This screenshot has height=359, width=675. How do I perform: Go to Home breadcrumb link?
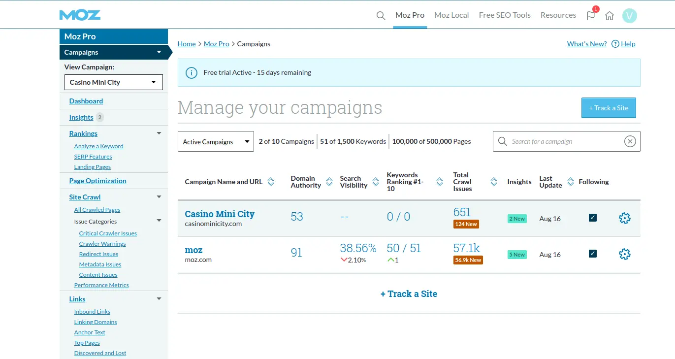click(187, 44)
